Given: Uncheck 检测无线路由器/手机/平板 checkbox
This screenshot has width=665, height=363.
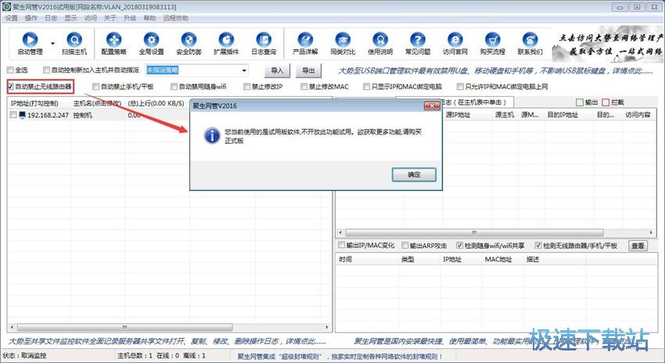Looking at the screenshot, I should (537, 245).
